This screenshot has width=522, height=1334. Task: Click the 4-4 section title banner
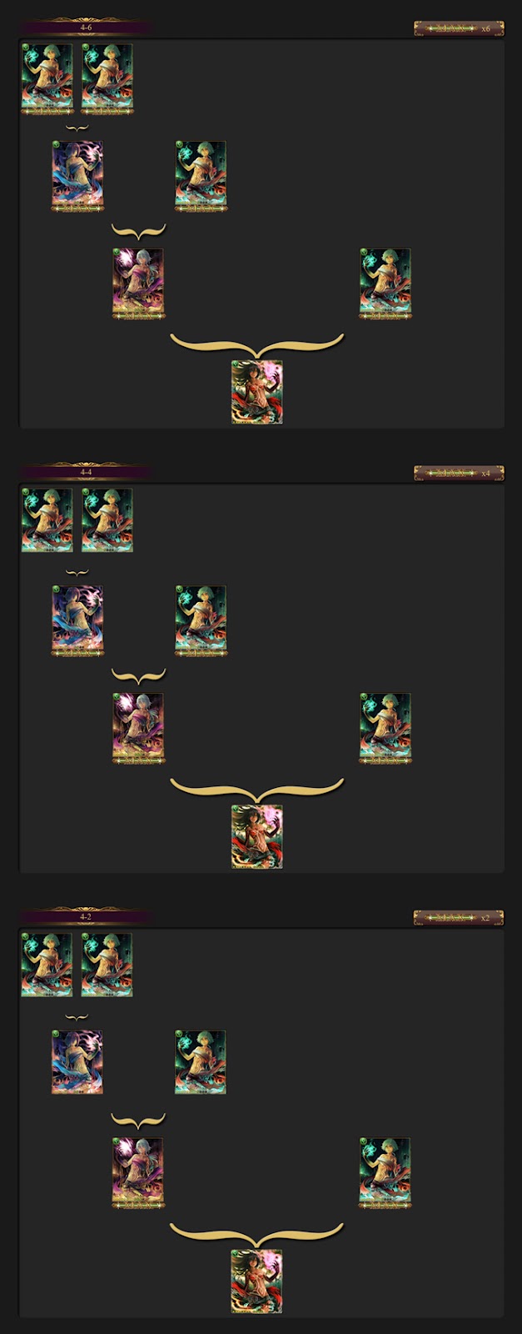[x=86, y=472]
